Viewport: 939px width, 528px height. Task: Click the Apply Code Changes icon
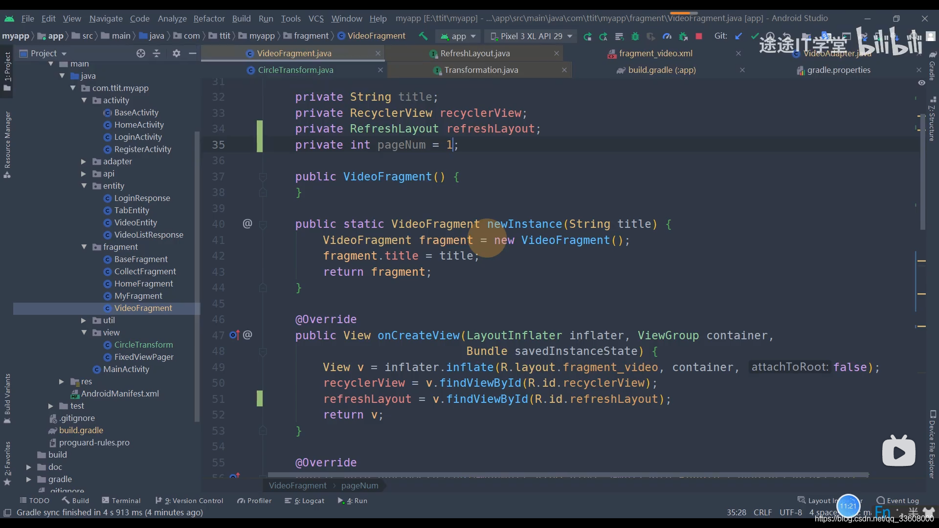pyautogui.click(x=619, y=36)
